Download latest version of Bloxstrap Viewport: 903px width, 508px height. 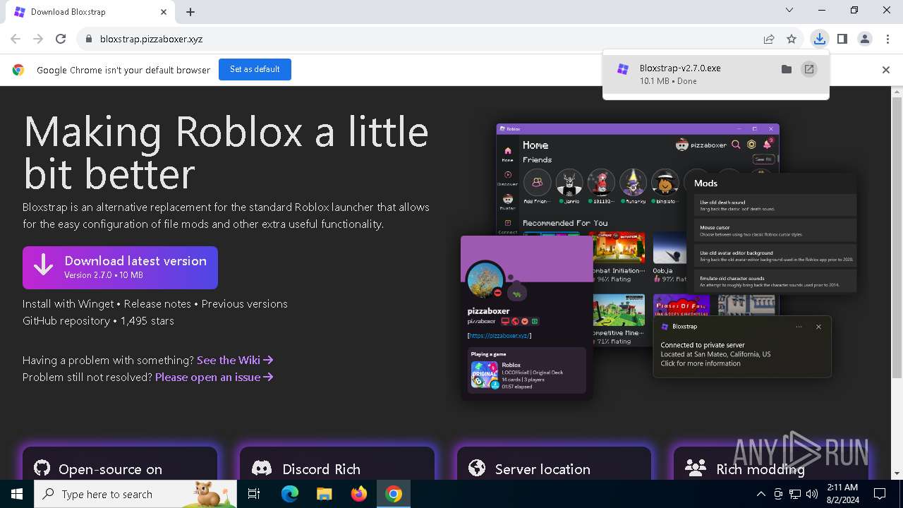(x=120, y=267)
